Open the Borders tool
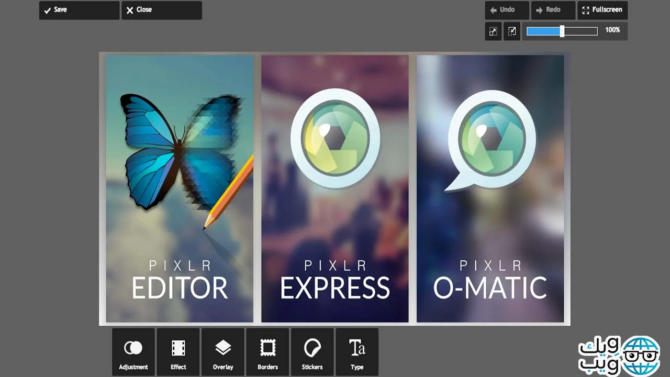The height and width of the screenshot is (377, 670). (267, 352)
